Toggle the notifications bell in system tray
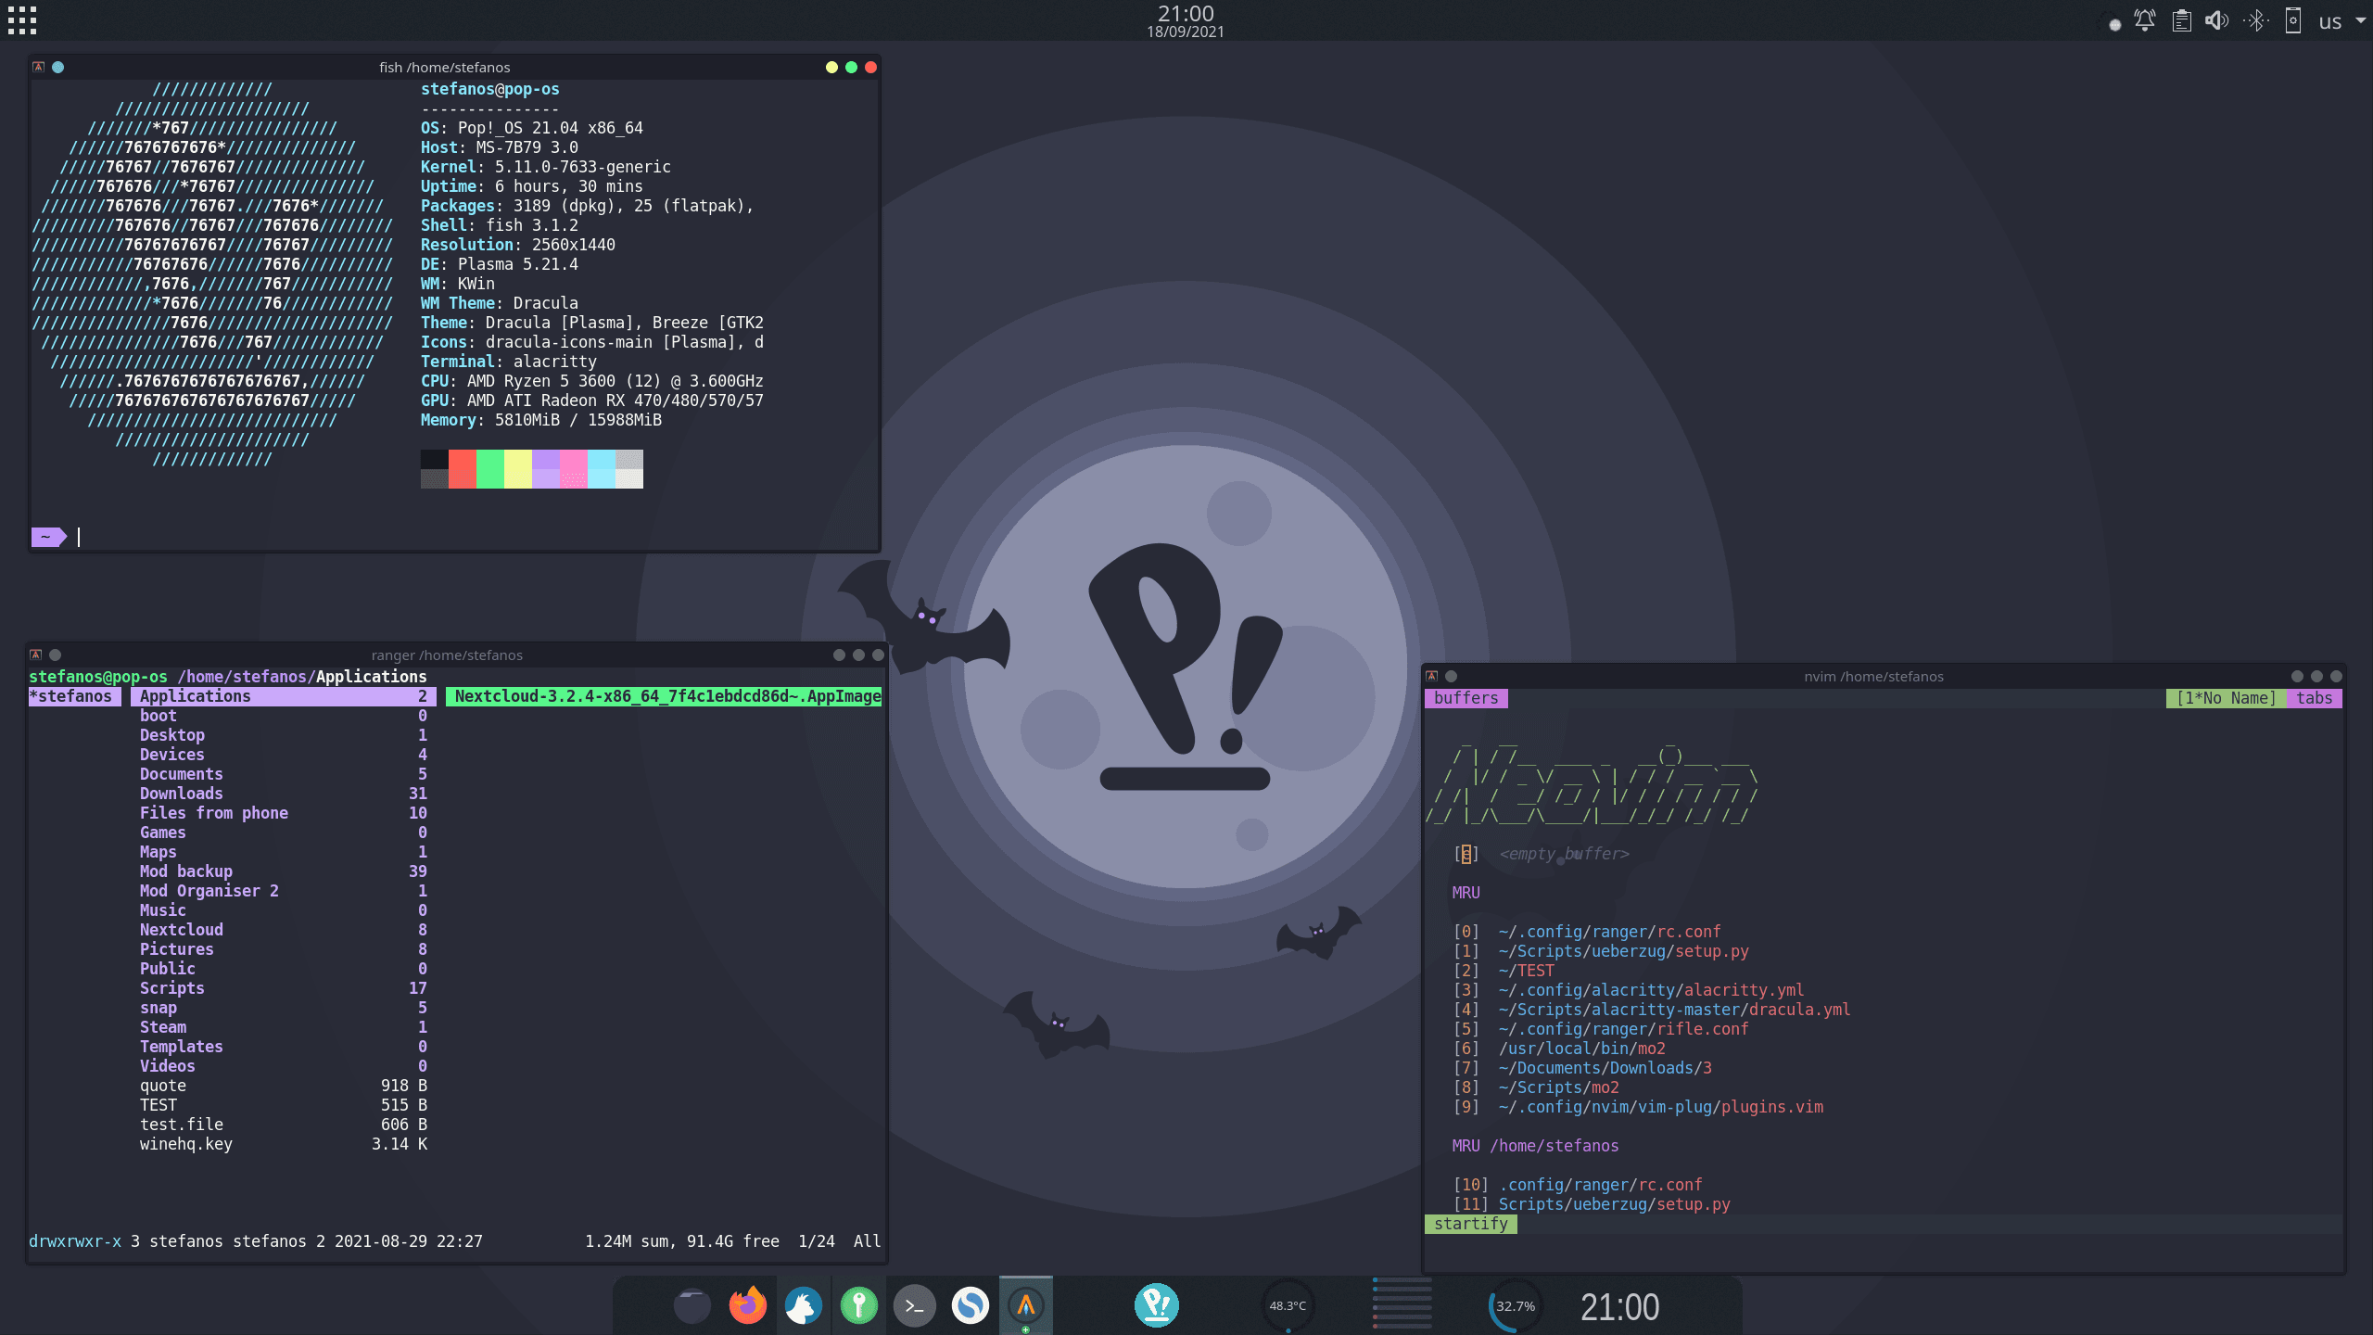The height and width of the screenshot is (1335, 2373). click(2146, 19)
